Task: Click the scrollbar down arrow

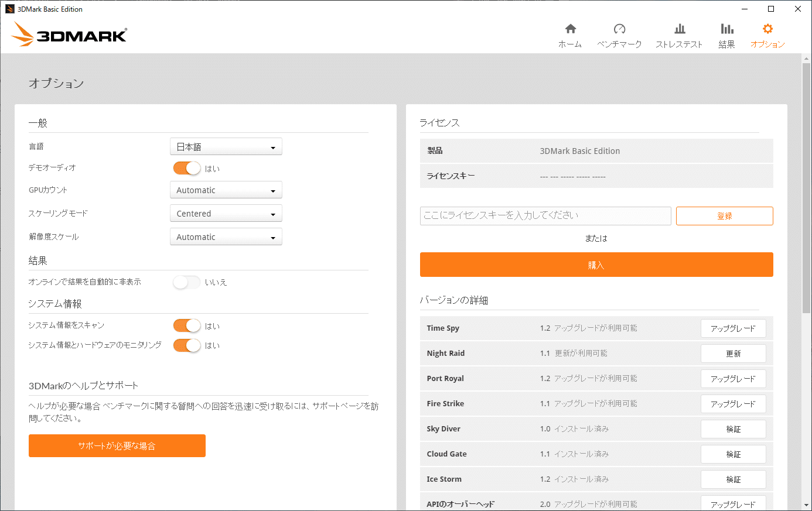Action: tap(807, 505)
